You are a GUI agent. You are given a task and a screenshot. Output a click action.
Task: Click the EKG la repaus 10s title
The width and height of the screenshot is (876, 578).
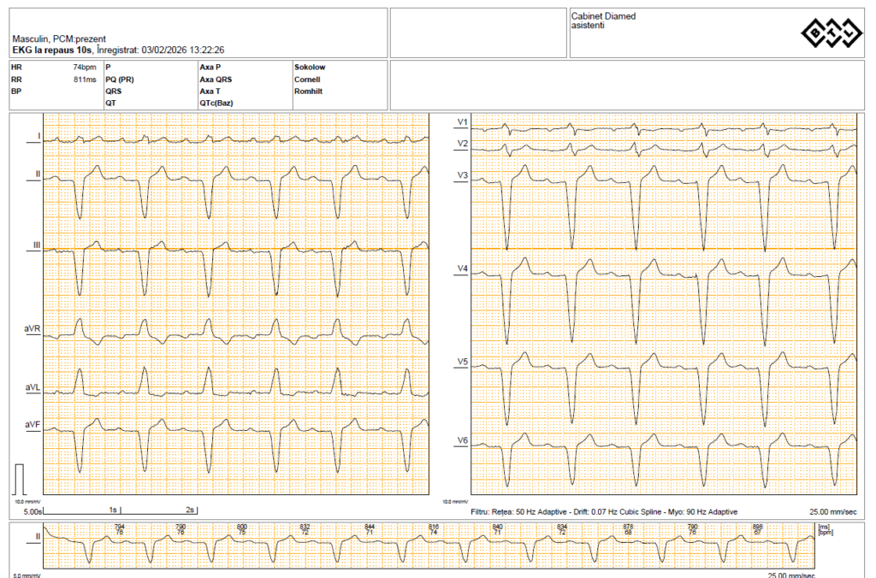coord(52,50)
